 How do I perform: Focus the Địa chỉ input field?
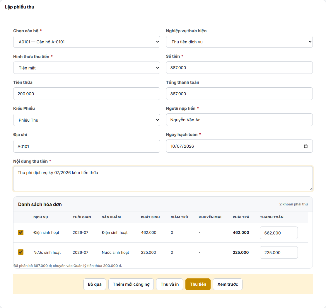pos(87,147)
